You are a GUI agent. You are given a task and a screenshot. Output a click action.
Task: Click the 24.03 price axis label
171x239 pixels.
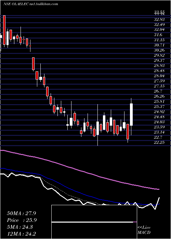pyautogui.click(x=159, y=122)
